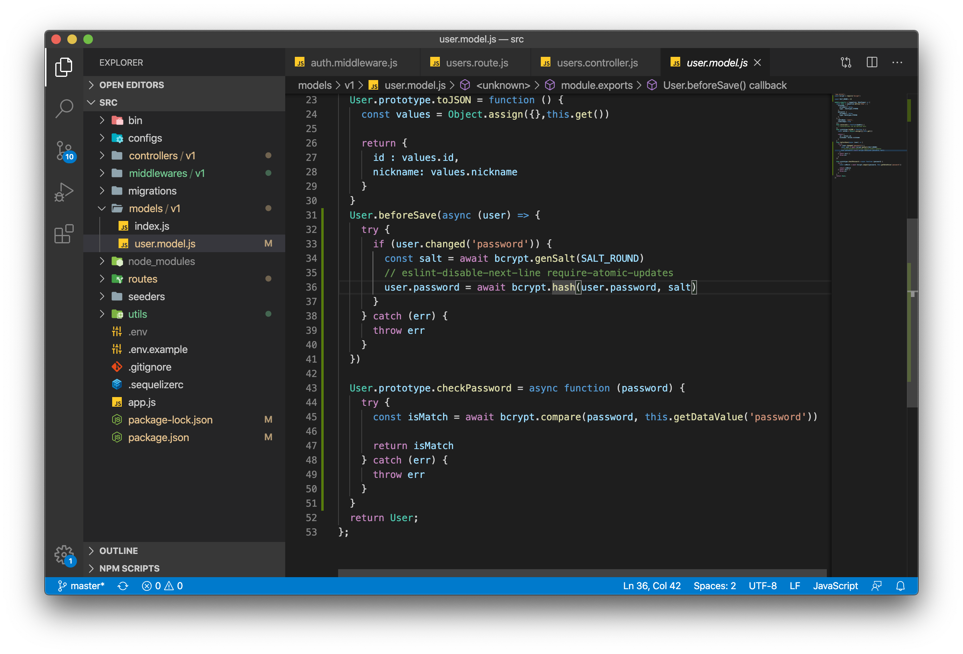Open Source Control view with 10 badge

coord(64,150)
